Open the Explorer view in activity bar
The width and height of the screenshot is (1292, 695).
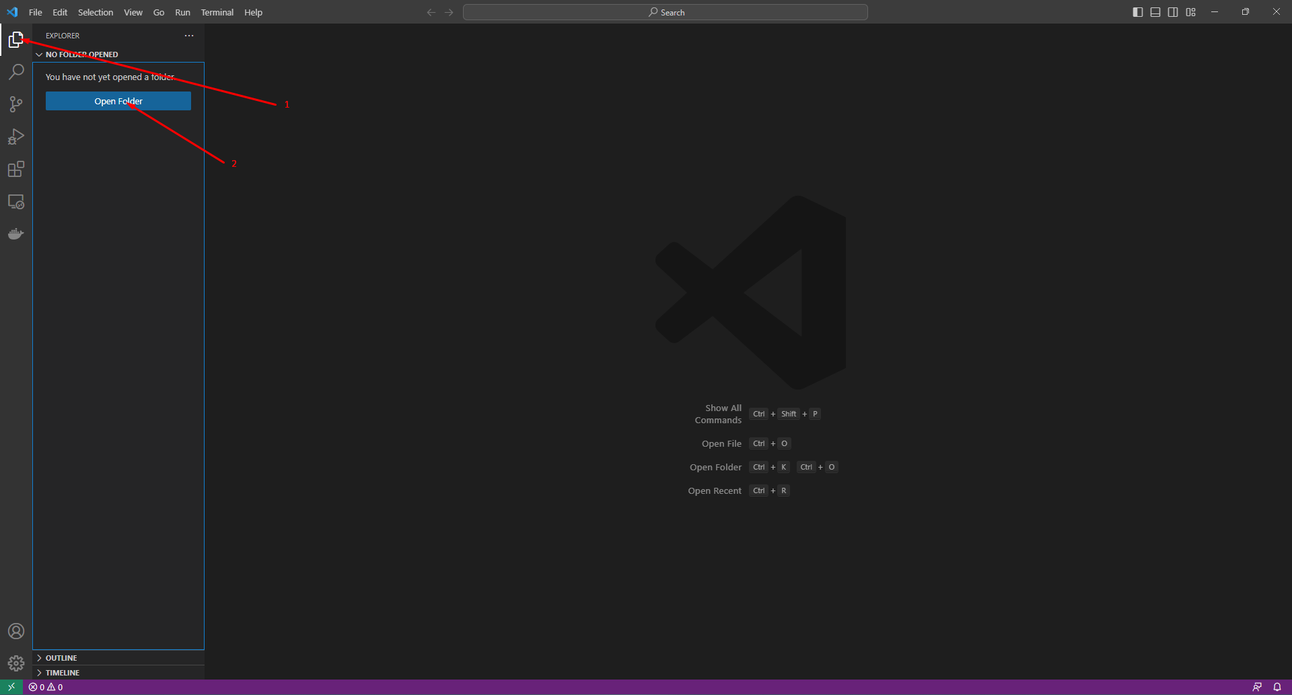16,40
